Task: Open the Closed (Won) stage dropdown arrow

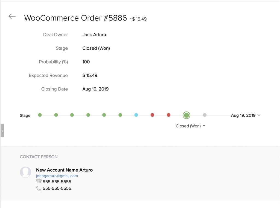Action: (x=204, y=126)
